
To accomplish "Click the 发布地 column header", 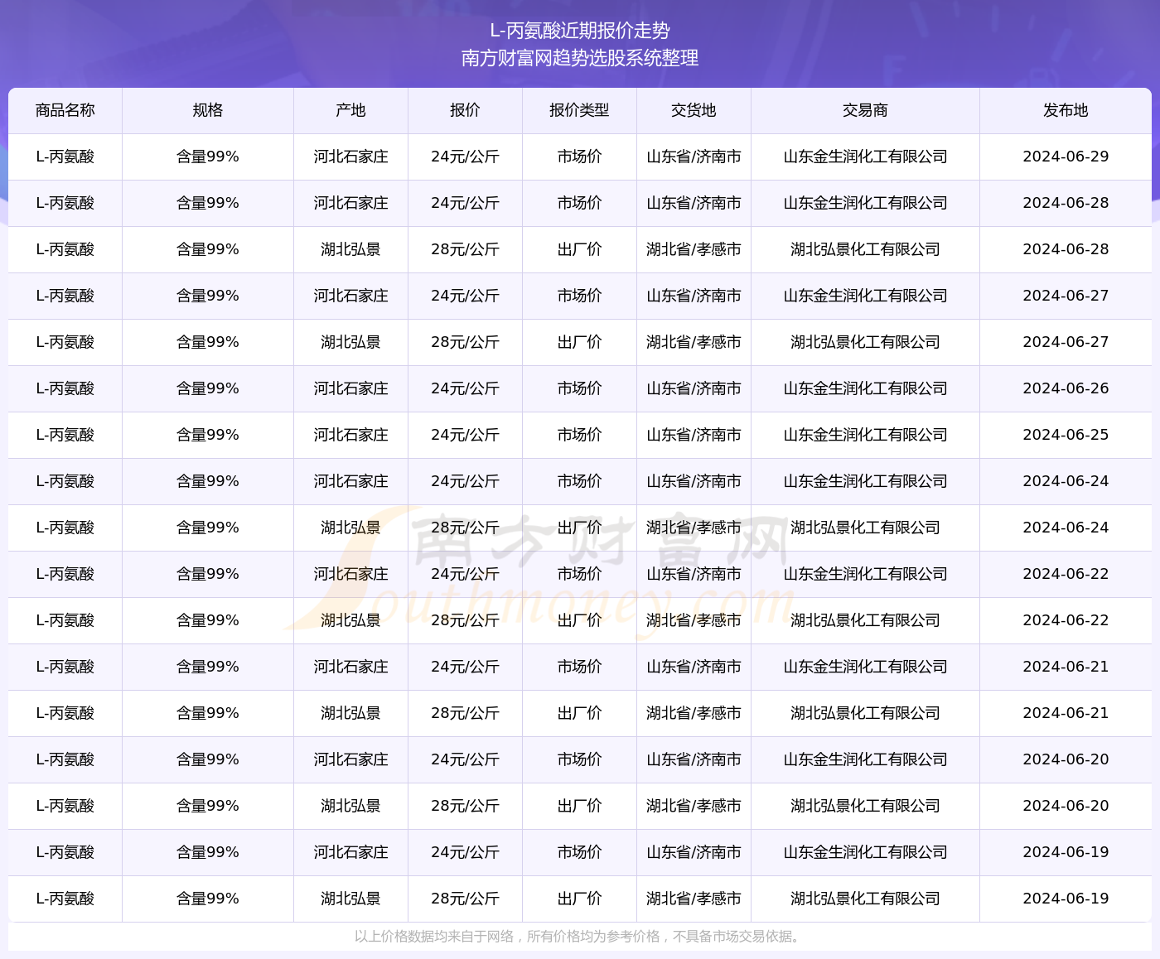I will point(1066,110).
